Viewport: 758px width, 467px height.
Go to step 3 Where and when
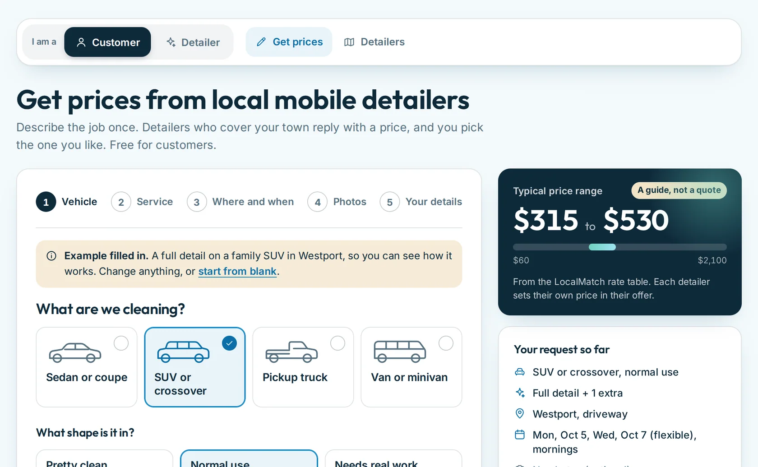pos(240,202)
